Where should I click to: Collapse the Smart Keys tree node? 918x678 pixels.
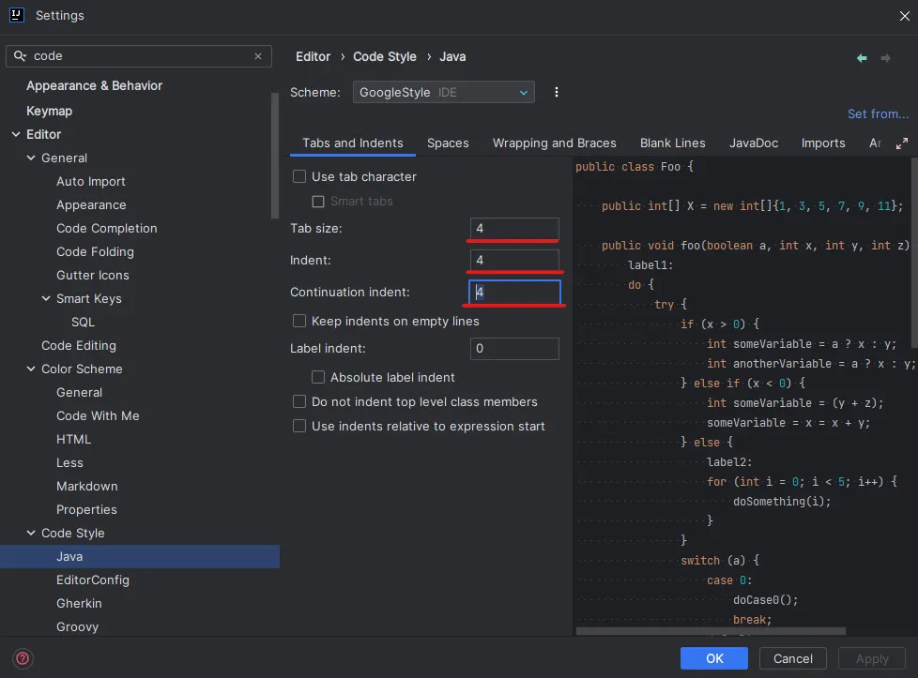46,298
